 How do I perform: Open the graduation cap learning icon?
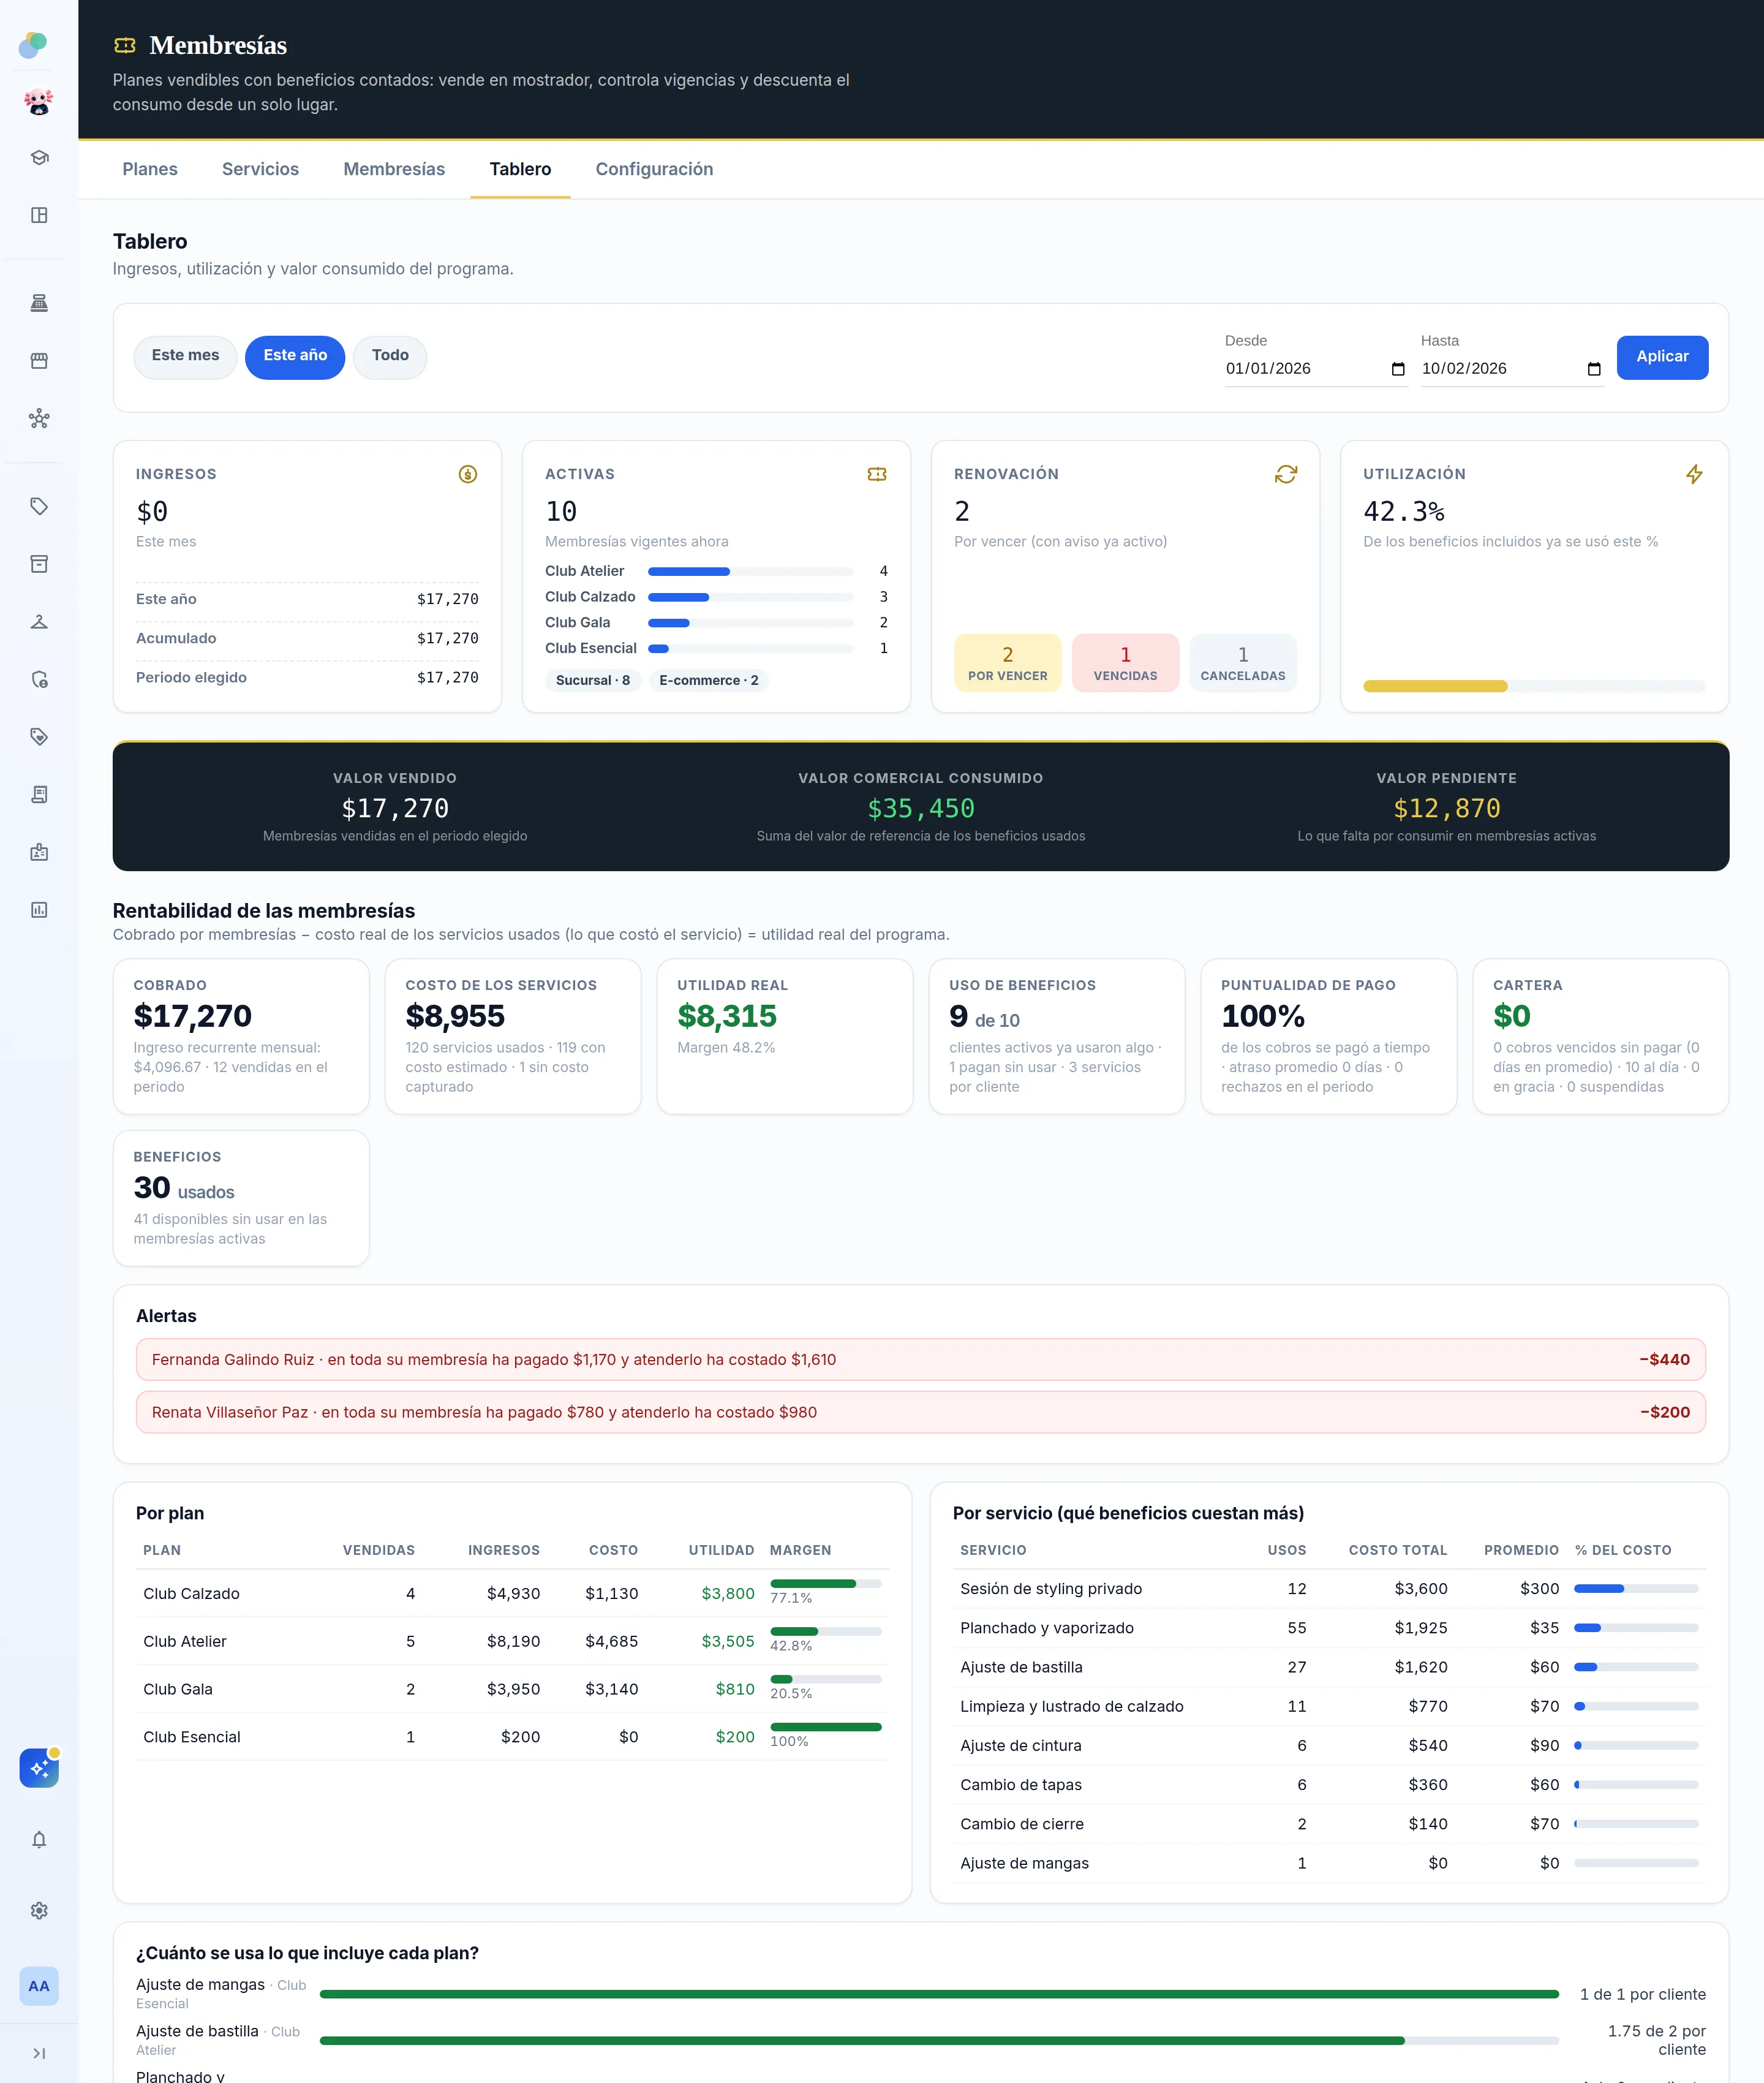39,158
